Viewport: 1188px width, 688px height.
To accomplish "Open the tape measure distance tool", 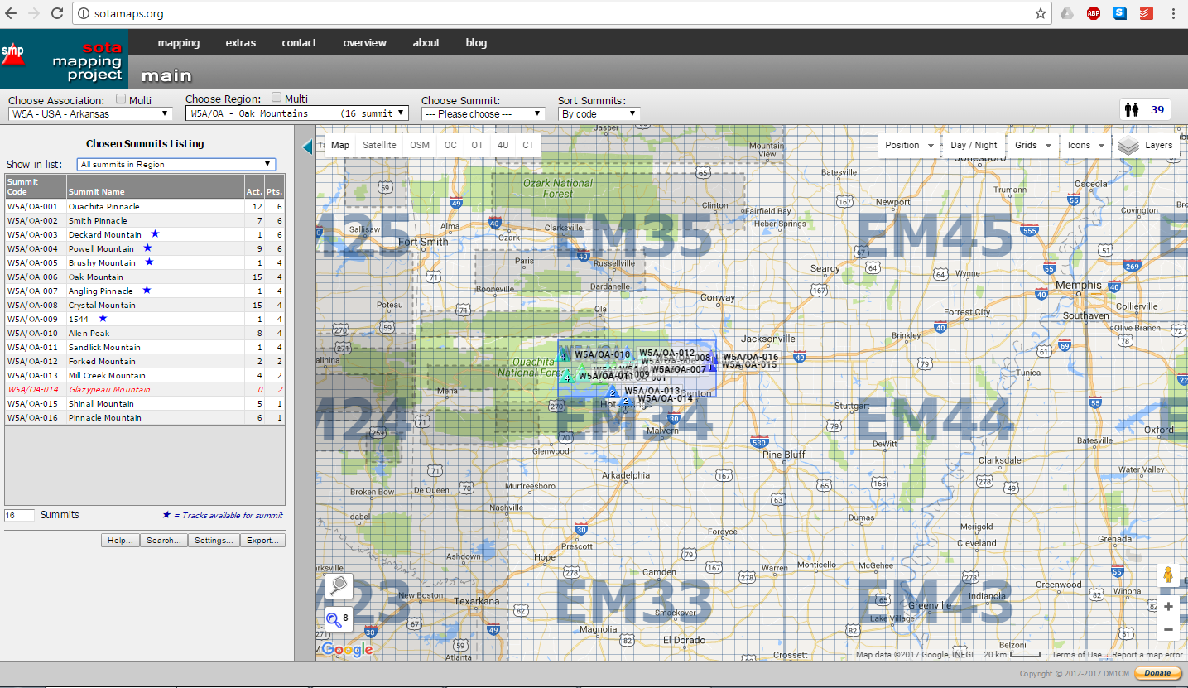I will [339, 585].
